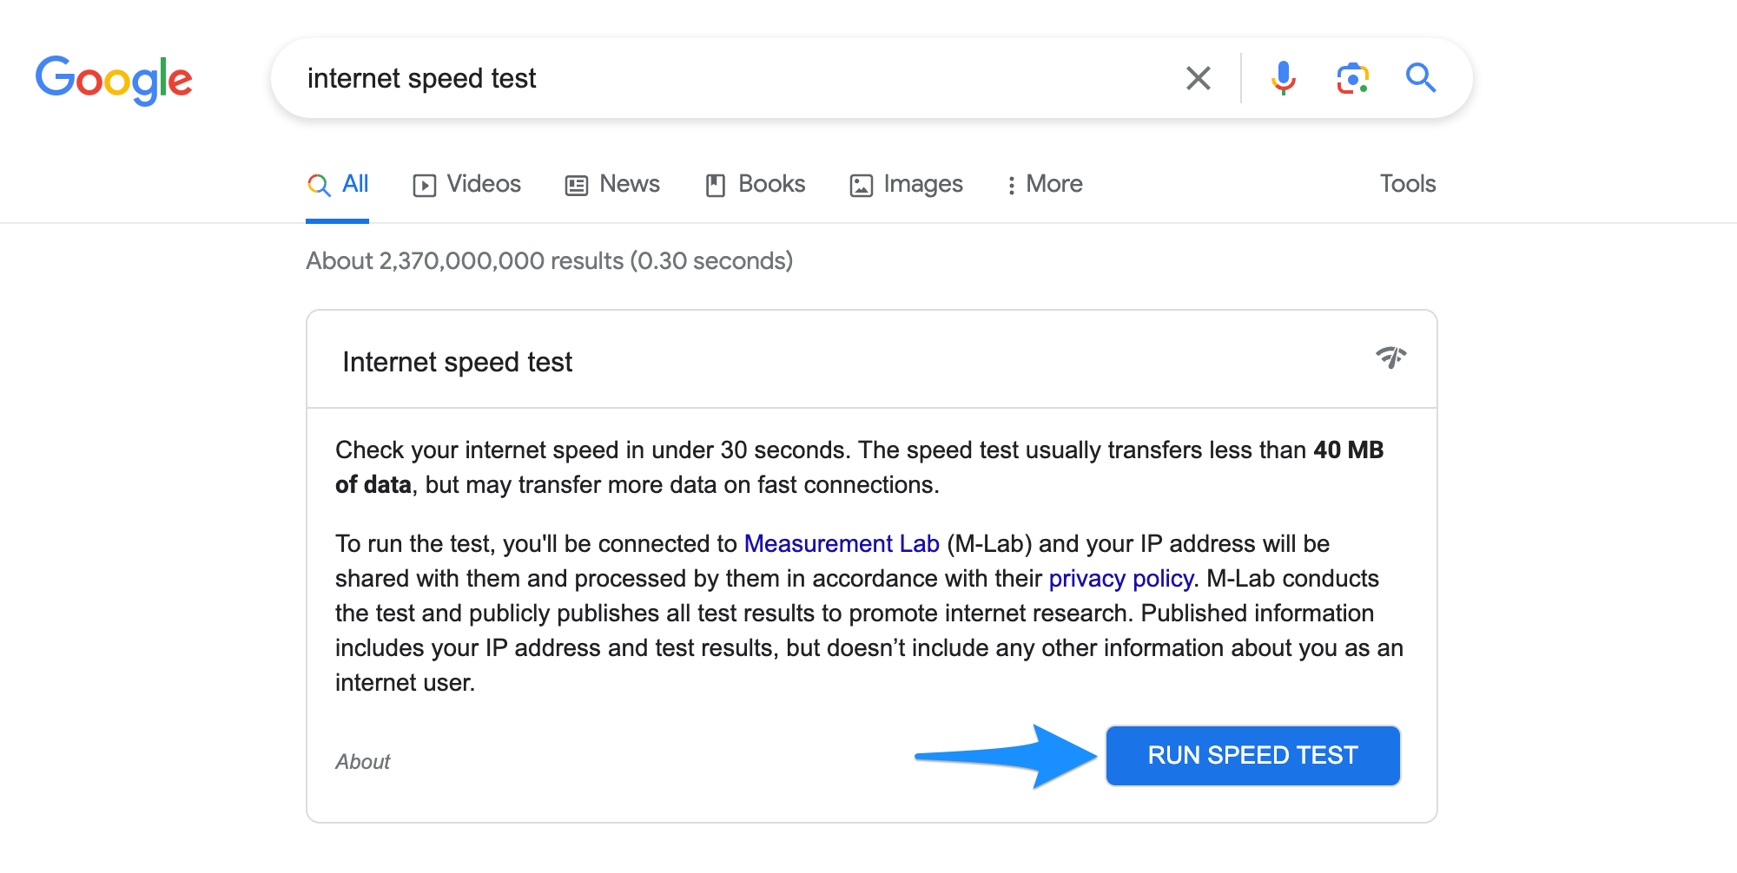1737x873 pixels.
Task: Open the privacy policy link
Action: (x=1120, y=579)
